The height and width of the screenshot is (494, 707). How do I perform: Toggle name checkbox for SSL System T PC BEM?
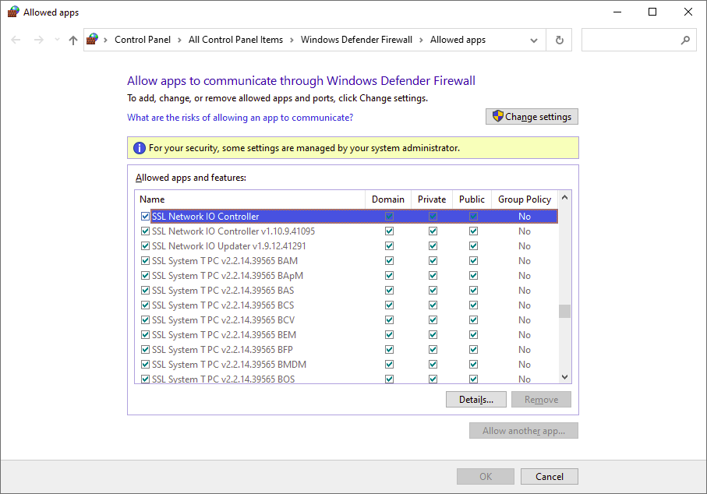(x=145, y=335)
